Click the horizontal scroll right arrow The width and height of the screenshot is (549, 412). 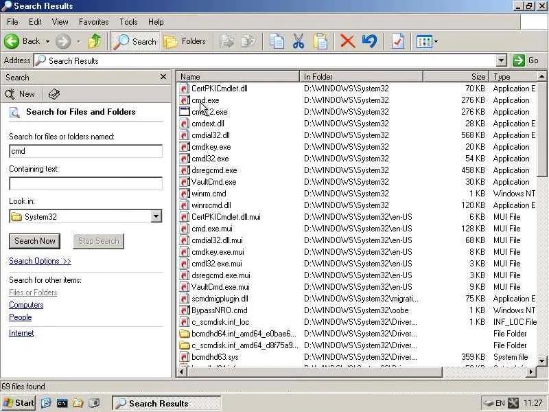click(530, 371)
